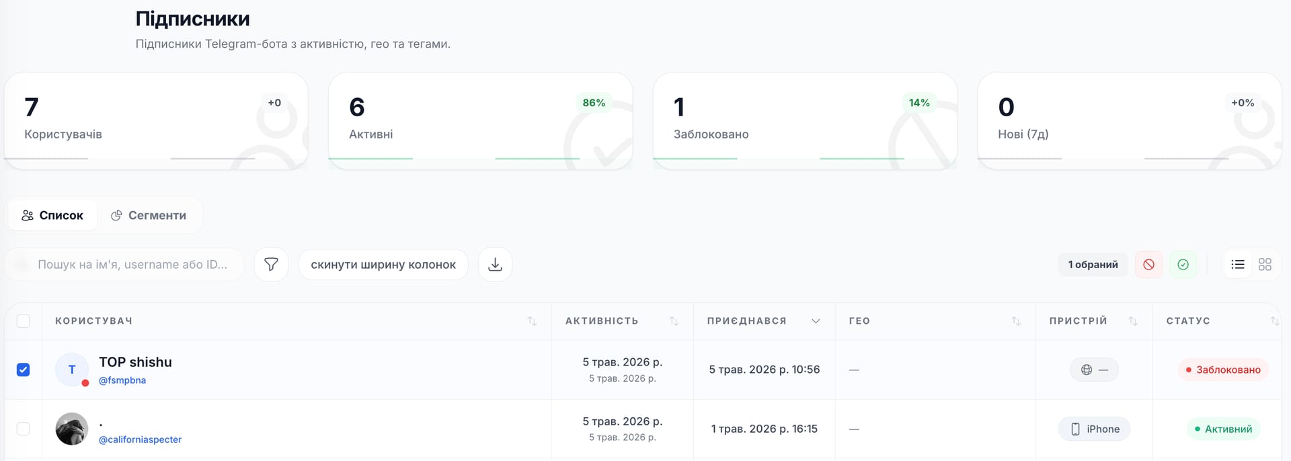The height and width of the screenshot is (461, 1291).
Task: Sort by Гео column arrows
Action: tap(1016, 321)
